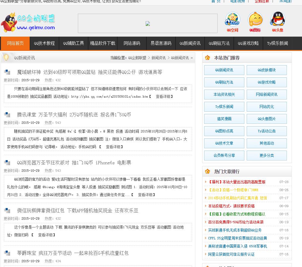This screenshot has height=267, width=302.
Task: Open 本站投稿方式,请按要求投稿 link
Action: click(x=231, y=206)
